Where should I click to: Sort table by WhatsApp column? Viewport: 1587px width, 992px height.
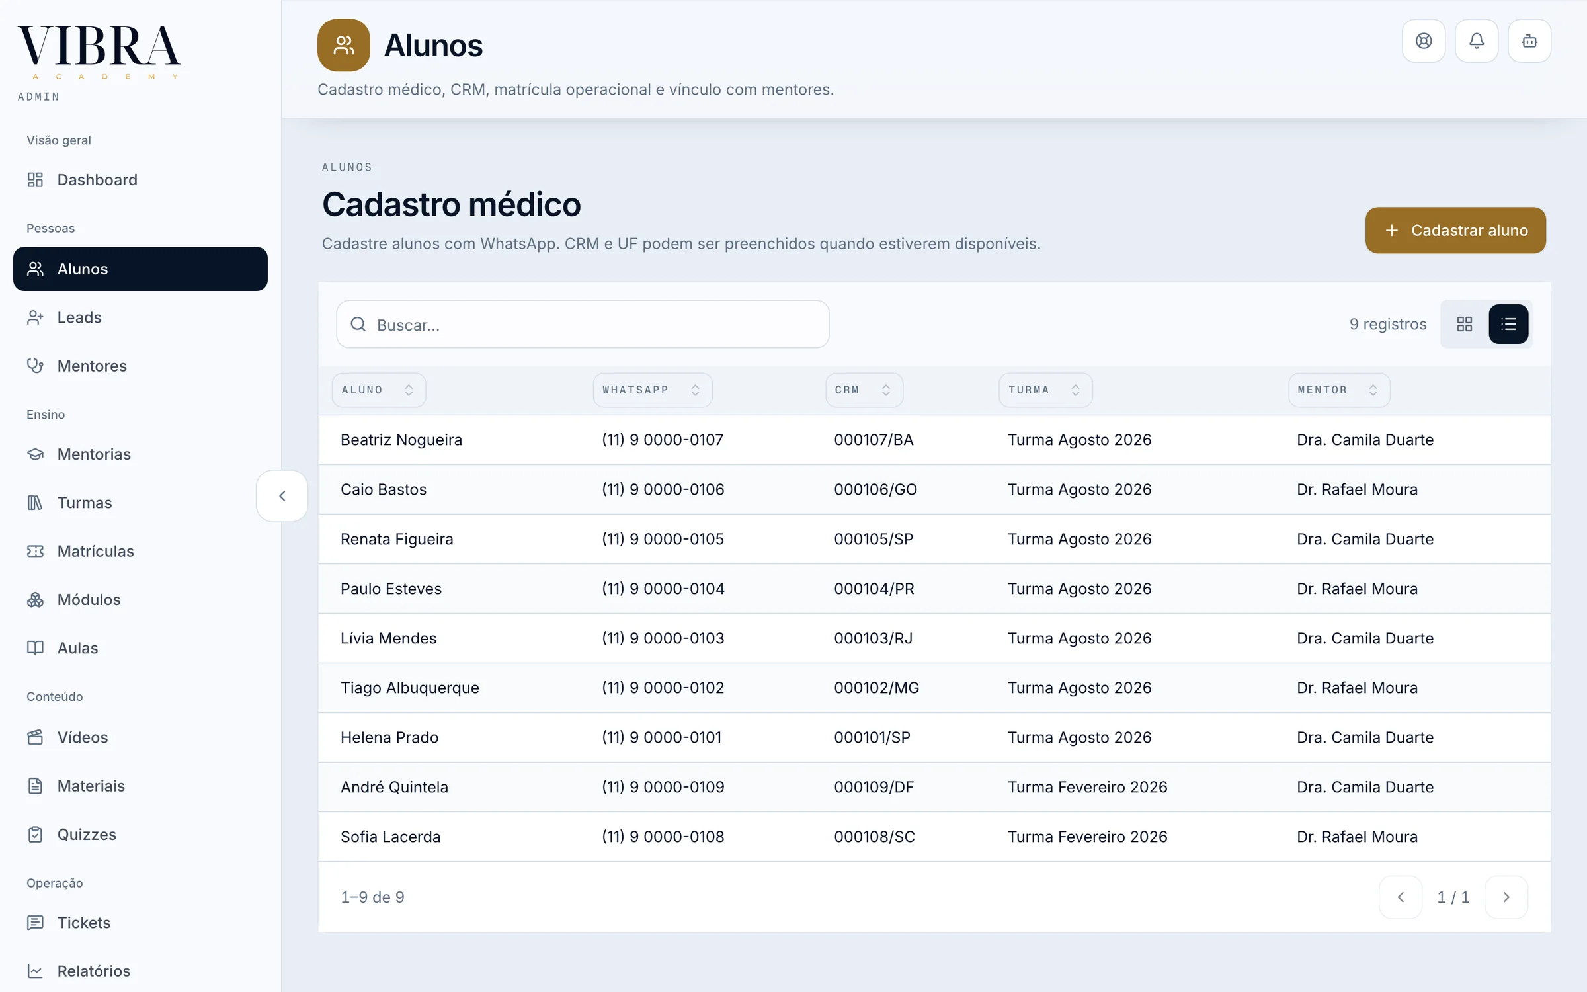(x=652, y=390)
